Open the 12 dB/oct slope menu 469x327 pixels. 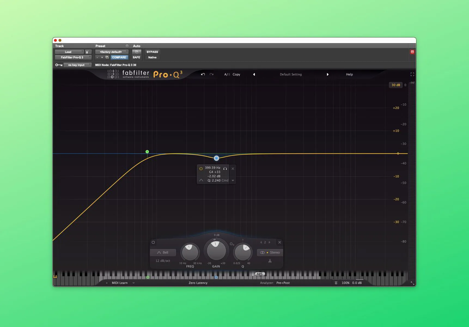pyautogui.click(x=163, y=261)
